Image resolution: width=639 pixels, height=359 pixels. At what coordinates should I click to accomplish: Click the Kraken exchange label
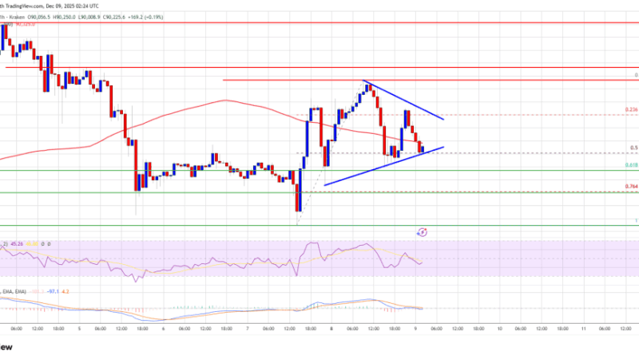[17, 17]
